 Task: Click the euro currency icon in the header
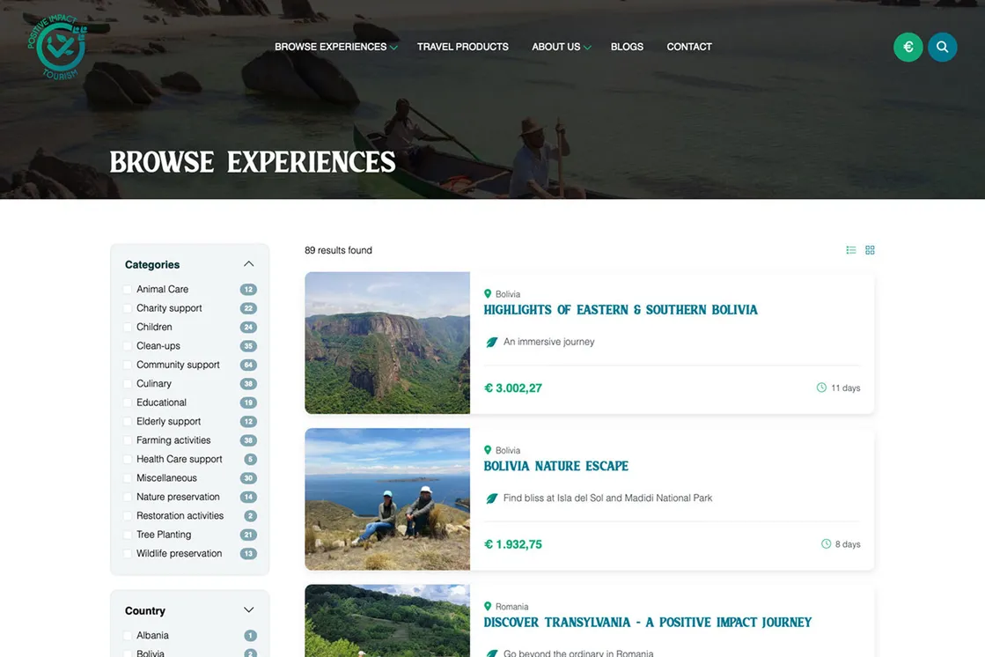point(908,47)
